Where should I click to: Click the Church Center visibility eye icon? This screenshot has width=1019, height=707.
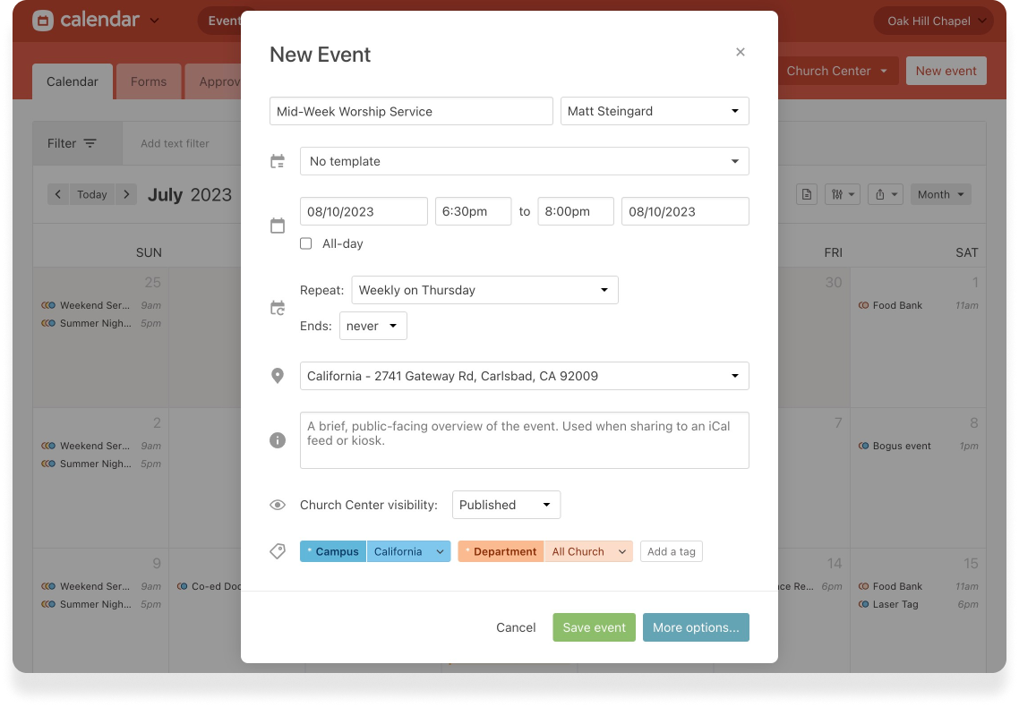(x=278, y=505)
